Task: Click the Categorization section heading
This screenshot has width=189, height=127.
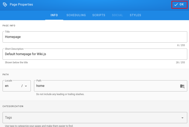Action: pos(13,106)
